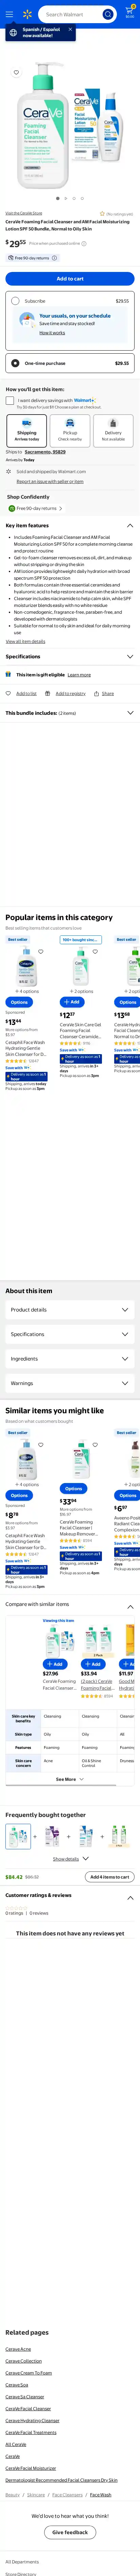Screen dimensions: 140x2576
Task: Select the Subscribe radio option
Action: pyautogui.click(x=15, y=301)
